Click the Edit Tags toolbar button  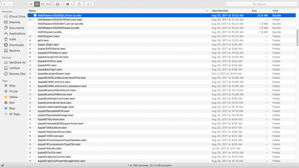pos(89,4)
